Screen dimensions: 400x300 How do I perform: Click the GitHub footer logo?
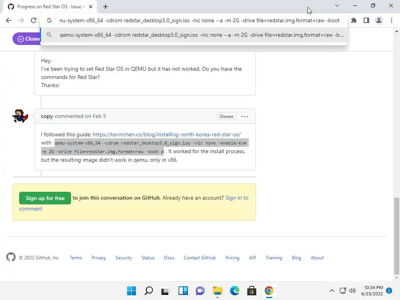11,257
